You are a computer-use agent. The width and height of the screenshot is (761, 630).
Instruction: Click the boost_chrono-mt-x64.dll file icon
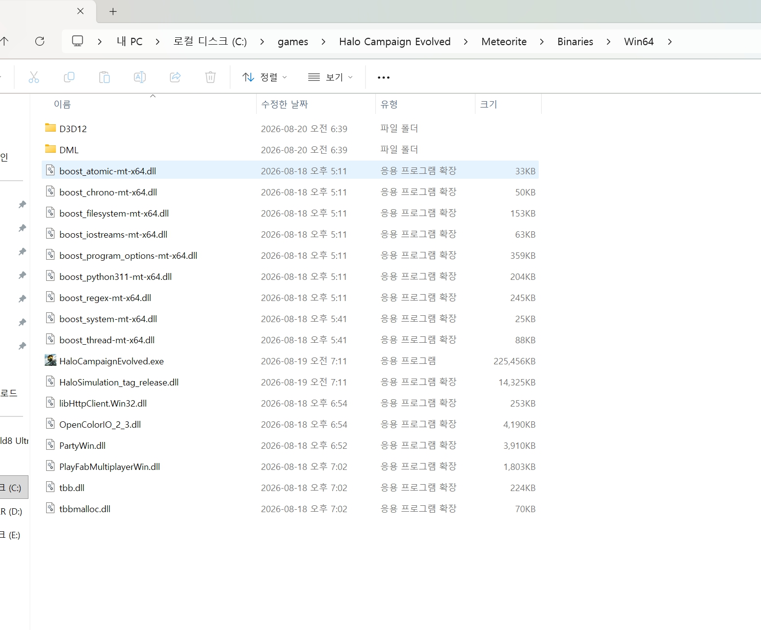tap(51, 192)
